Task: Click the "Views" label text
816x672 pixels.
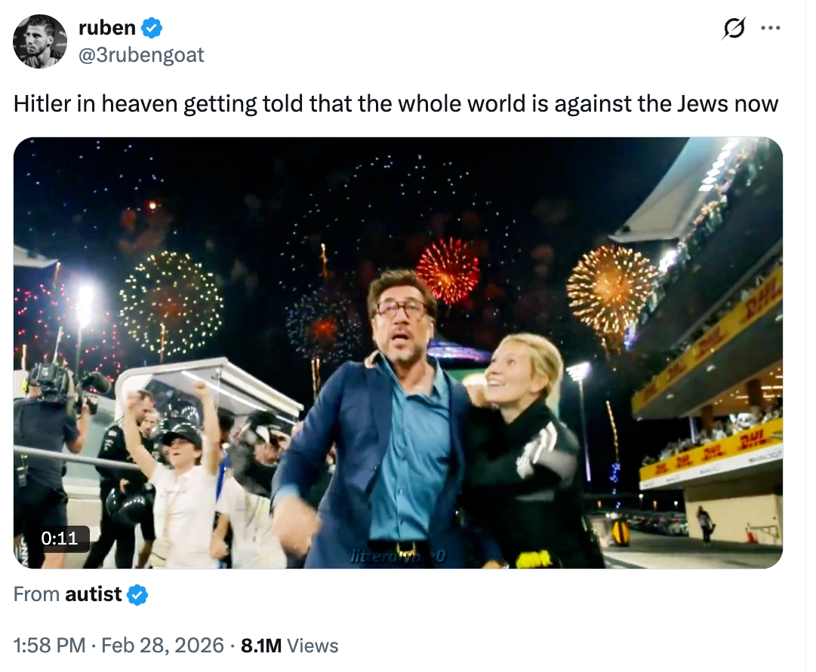Action: tap(313, 646)
